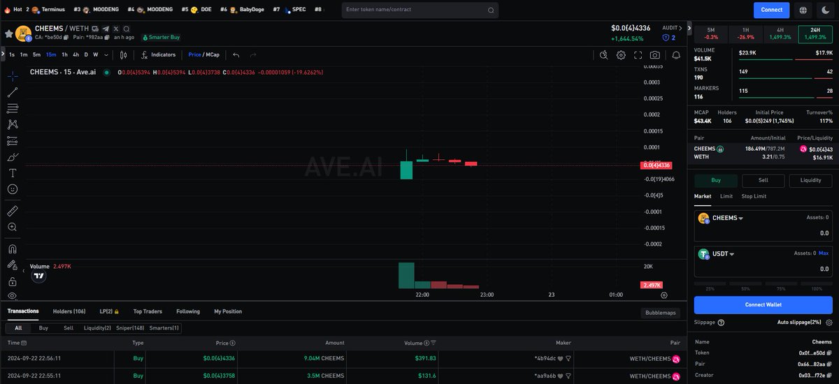This screenshot has height=384, width=839.
Task: Select the ruler measure tool
Action: [13, 210]
